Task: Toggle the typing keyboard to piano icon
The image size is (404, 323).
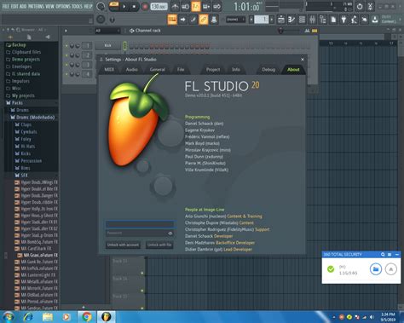Action: [172, 20]
